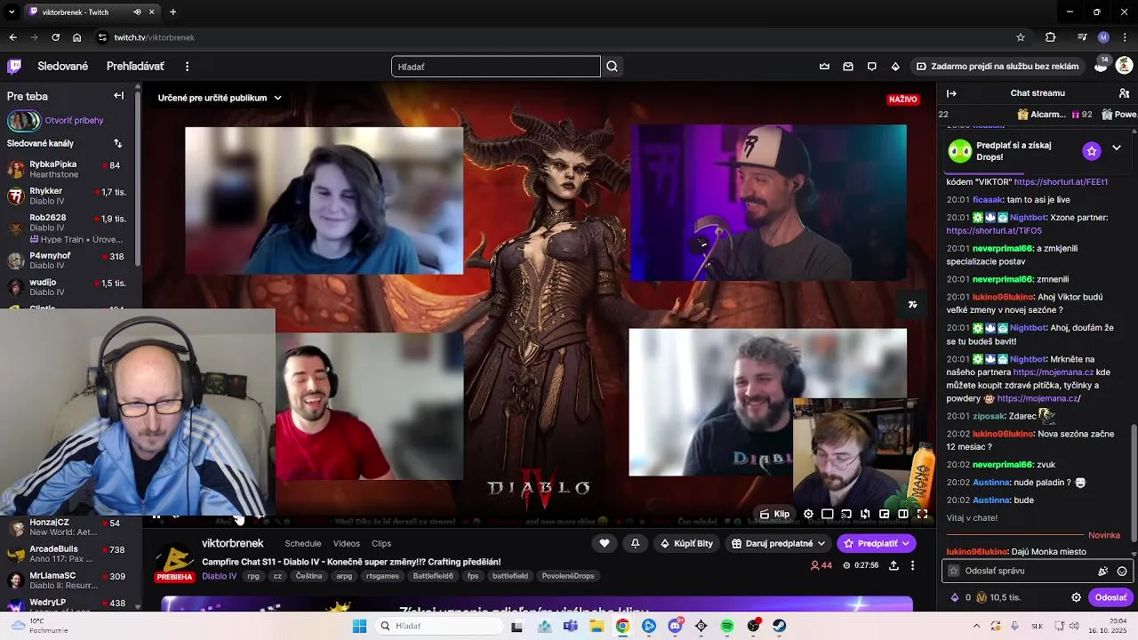Open the Get Bits diamond icon
The height and width of the screenshot is (640, 1138).
895,66
